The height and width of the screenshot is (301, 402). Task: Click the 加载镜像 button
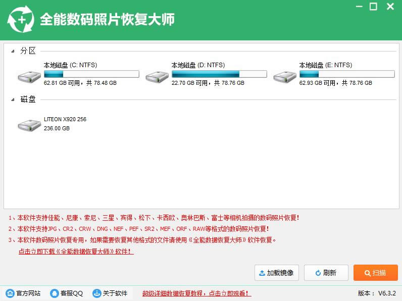[x=277, y=273]
